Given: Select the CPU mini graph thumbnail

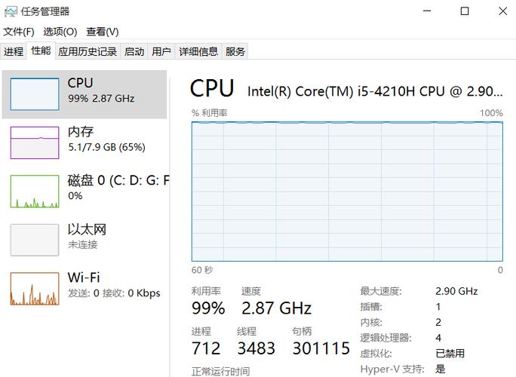Looking at the screenshot, I should click(x=35, y=94).
